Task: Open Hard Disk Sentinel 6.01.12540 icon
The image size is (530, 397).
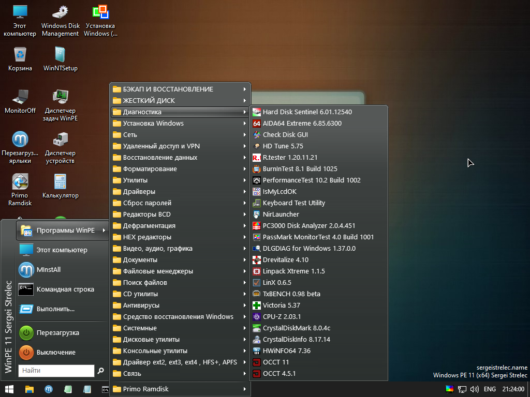Action: [257, 112]
